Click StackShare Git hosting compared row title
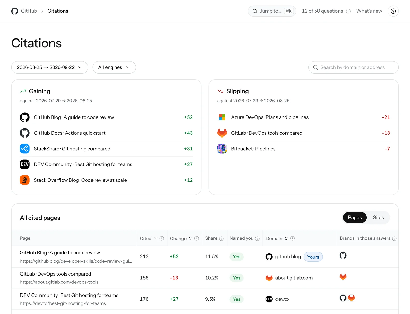Viewport: 410px width, 314px height. [x=72, y=149]
